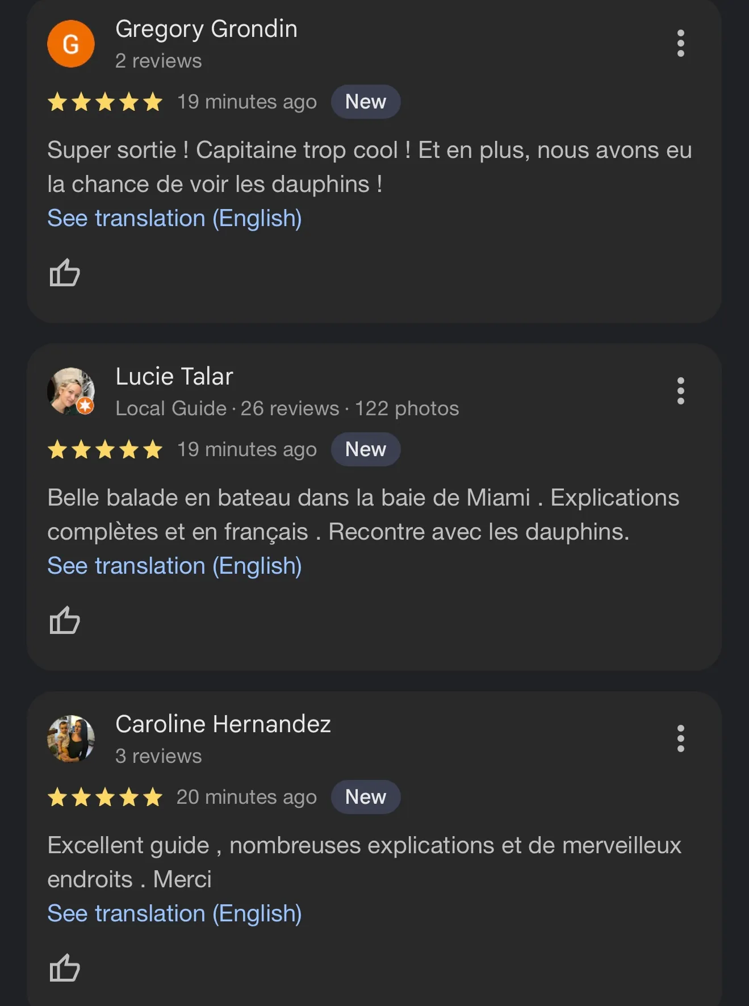Like Lucie Talar's review with thumbs up

click(x=65, y=620)
